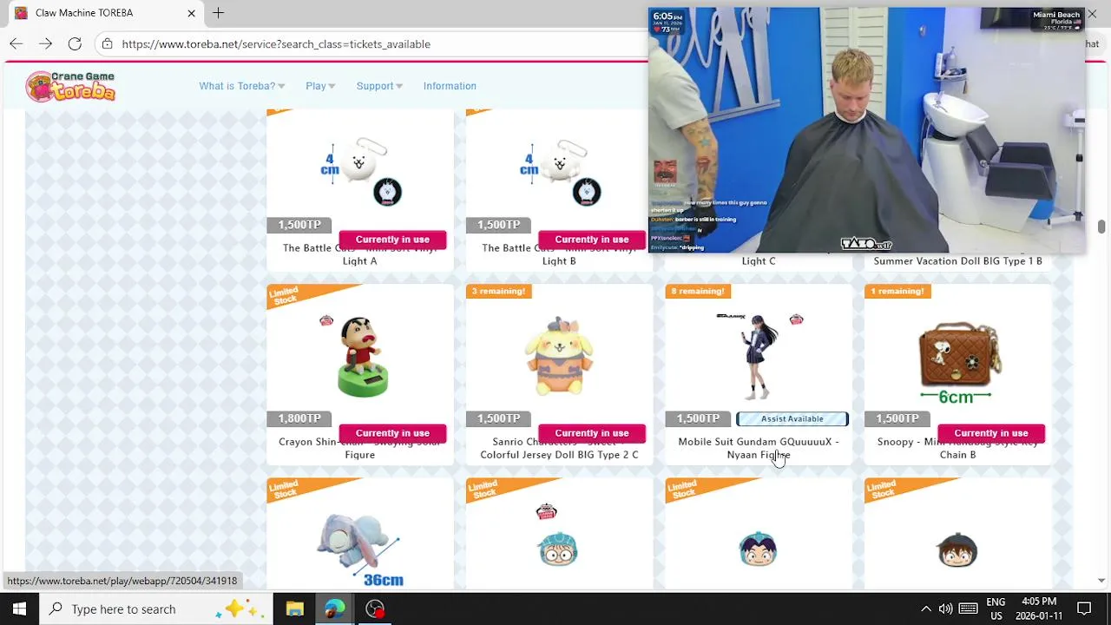Click the touch keyboard tray icon
1111x625 pixels.
coord(969,609)
